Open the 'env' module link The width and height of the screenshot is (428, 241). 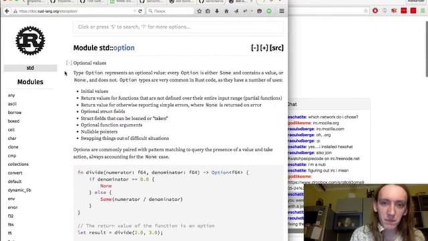pyautogui.click(x=11, y=199)
